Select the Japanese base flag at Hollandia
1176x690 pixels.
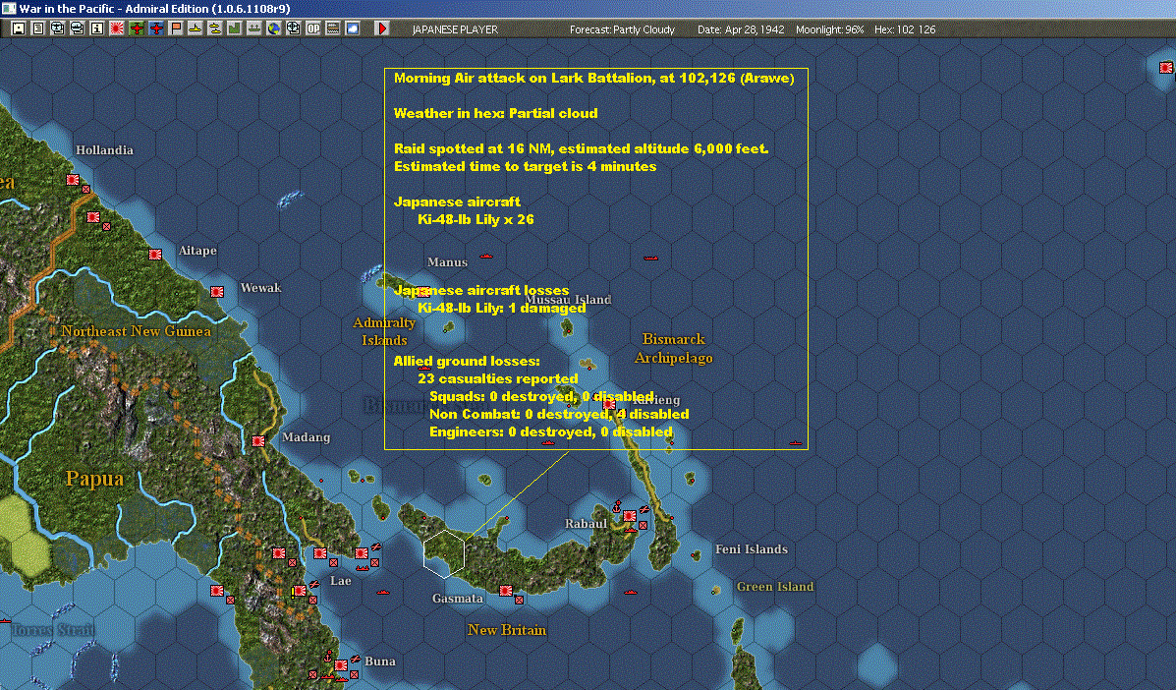[x=73, y=180]
